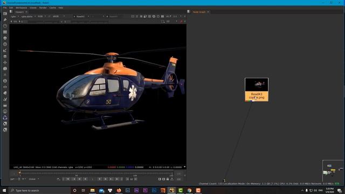345x194 pixels.
Task: Open the Edit menu
Action: pos(11,8)
